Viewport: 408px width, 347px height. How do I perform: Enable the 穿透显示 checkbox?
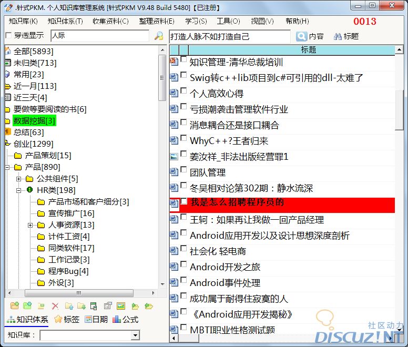point(8,36)
